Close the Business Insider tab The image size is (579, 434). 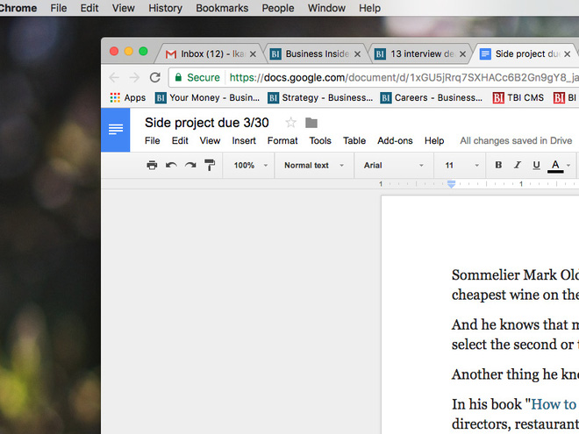[x=357, y=54]
